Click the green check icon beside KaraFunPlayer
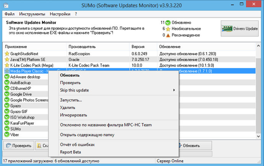Image resolution: width=264 pixels, height=166 pixels. tap(7, 123)
